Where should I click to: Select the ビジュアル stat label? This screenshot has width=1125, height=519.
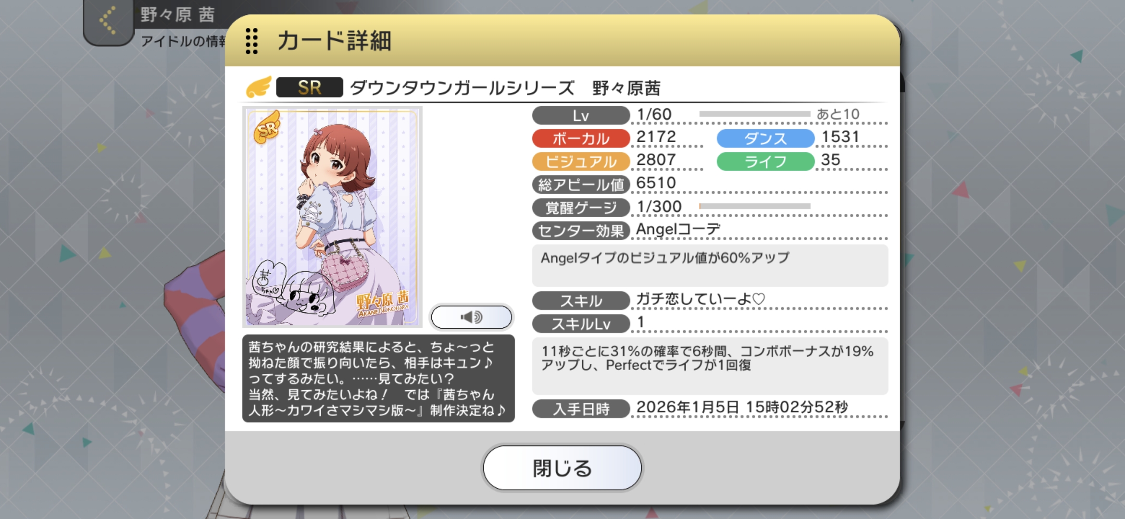[x=581, y=161]
